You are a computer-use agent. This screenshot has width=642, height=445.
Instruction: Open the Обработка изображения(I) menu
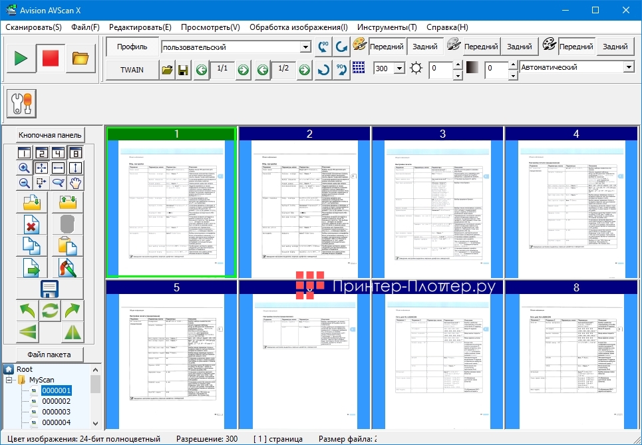(298, 27)
